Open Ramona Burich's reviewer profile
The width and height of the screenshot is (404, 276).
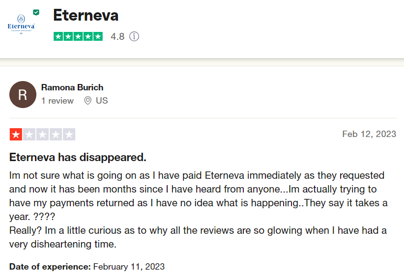tap(72, 87)
